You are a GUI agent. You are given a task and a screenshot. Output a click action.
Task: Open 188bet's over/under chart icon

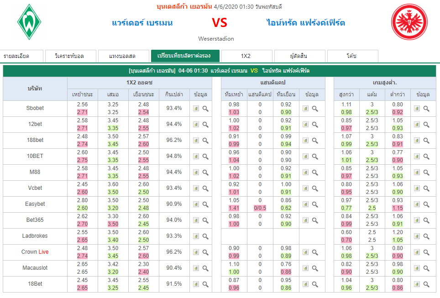[x=417, y=140]
